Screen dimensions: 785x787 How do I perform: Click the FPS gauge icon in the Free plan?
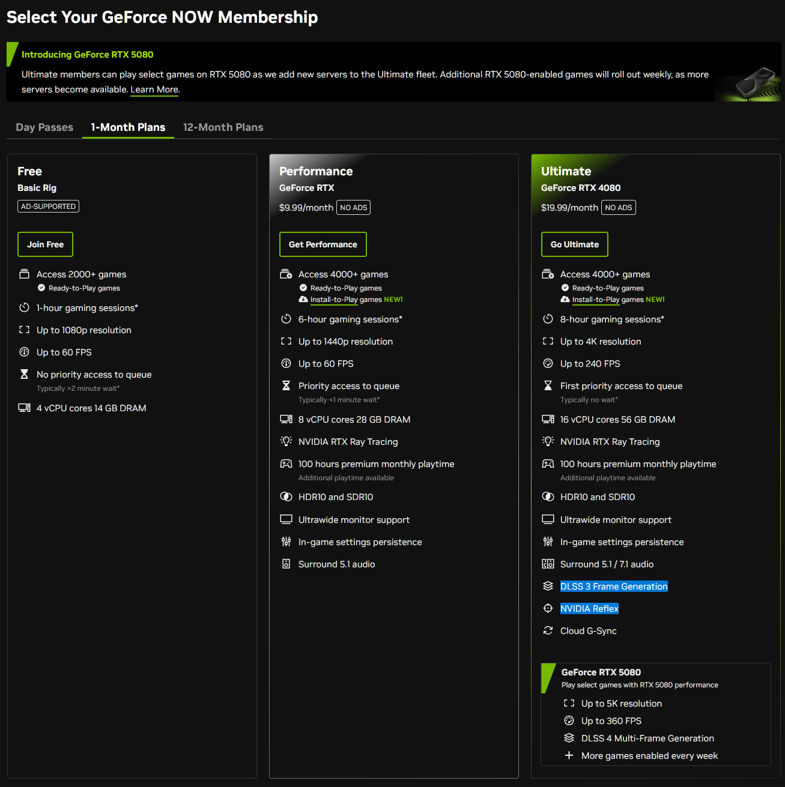point(24,352)
